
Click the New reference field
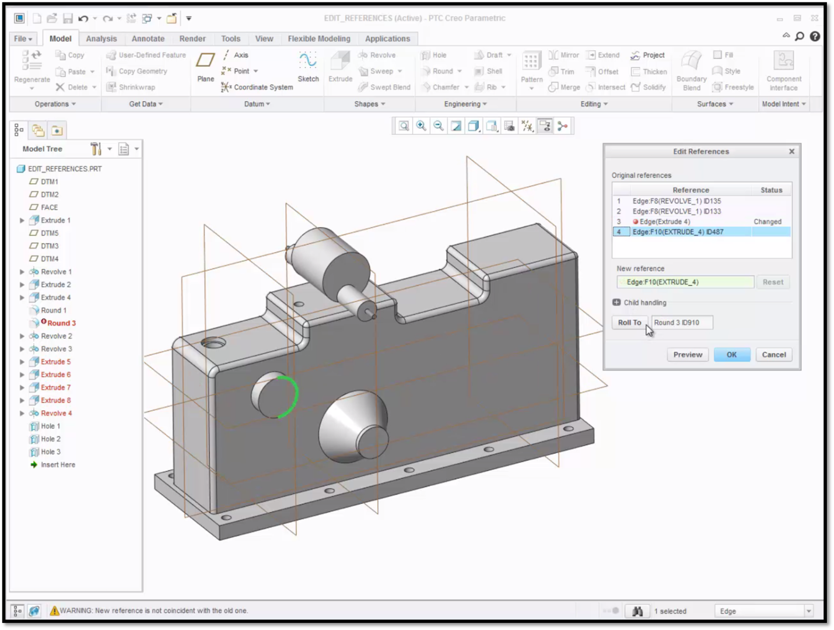(x=685, y=282)
